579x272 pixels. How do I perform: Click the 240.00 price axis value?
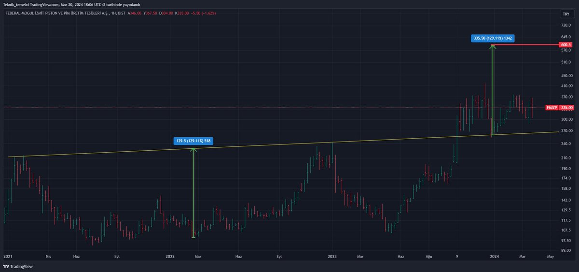point(566,143)
